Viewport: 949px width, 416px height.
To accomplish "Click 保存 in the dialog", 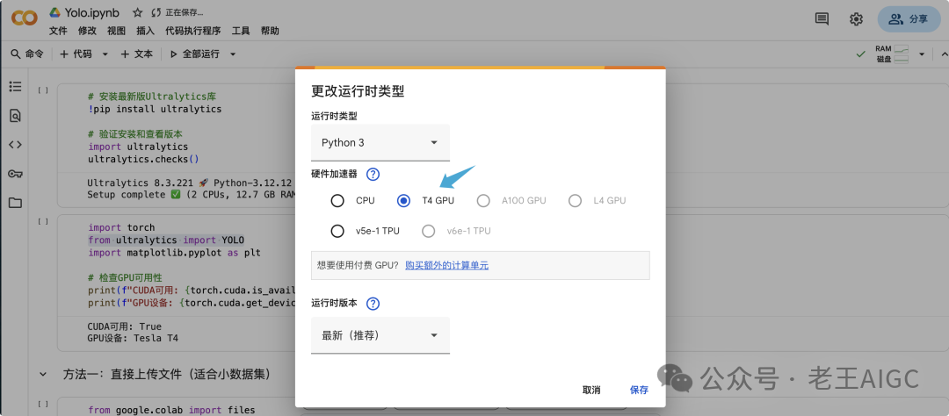I will 639,390.
